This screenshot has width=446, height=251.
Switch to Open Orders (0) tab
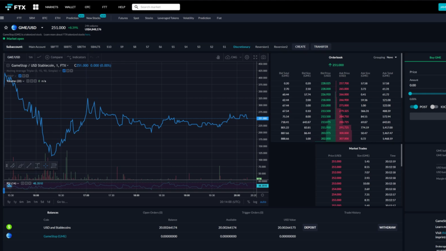pos(152,213)
